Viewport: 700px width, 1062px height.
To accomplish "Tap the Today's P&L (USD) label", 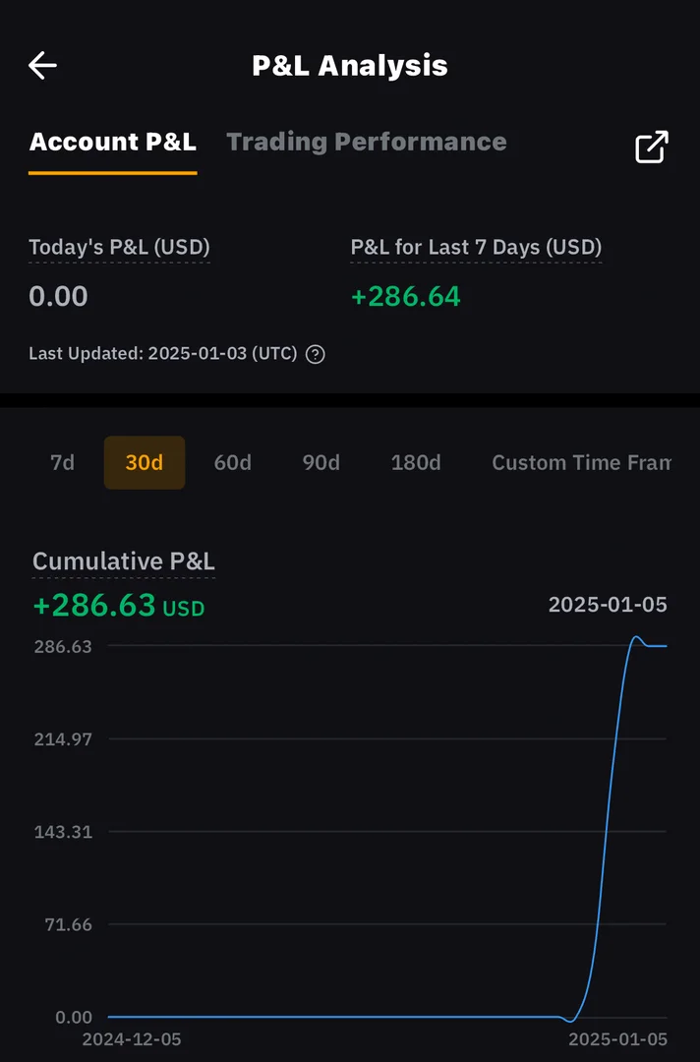I will [119, 247].
